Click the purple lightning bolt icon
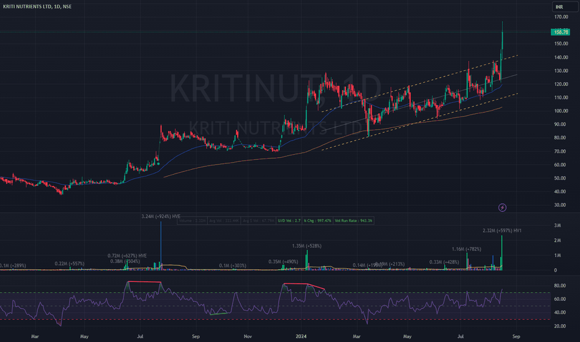This screenshot has width=580, height=342. [502, 208]
